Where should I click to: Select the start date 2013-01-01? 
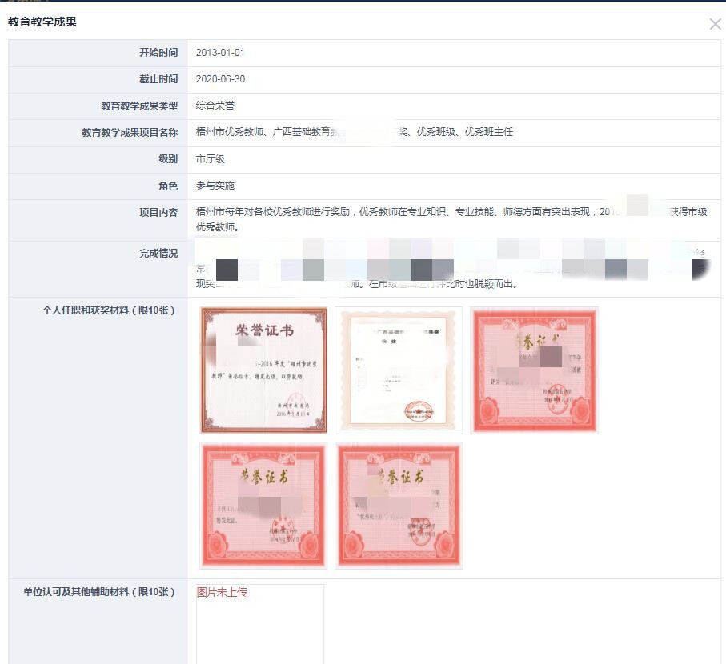click(220, 53)
